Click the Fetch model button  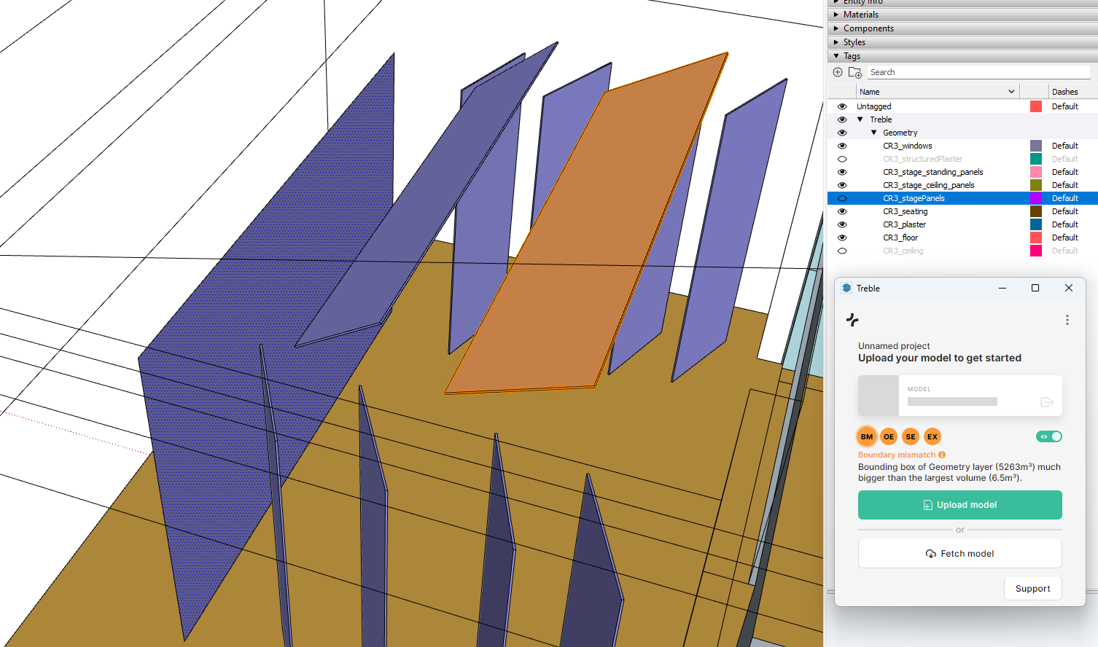[959, 554]
